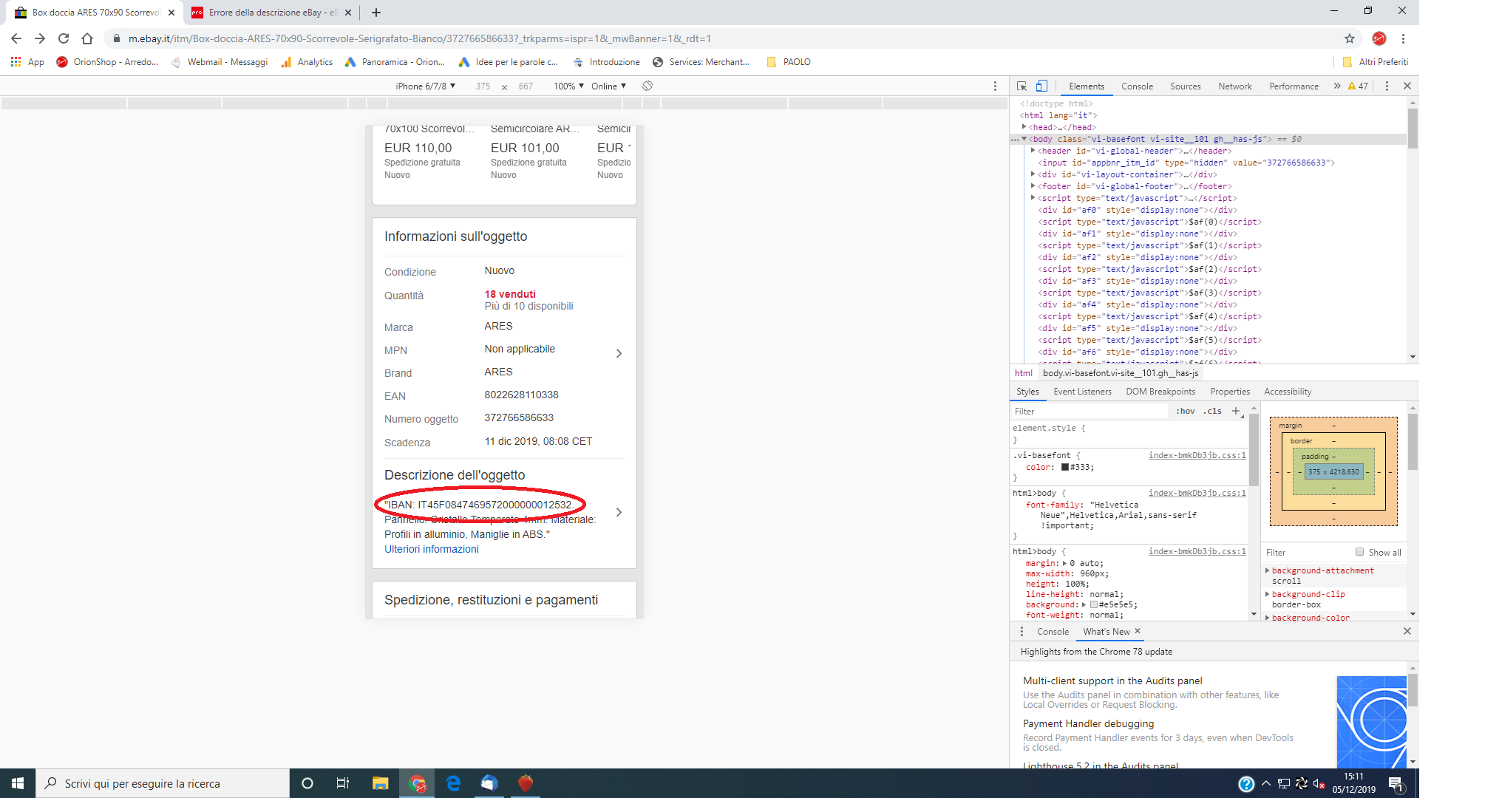Viewport: 1499px width, 798px height.
Task: Open a new browser tab
Action: pos(376,13)
